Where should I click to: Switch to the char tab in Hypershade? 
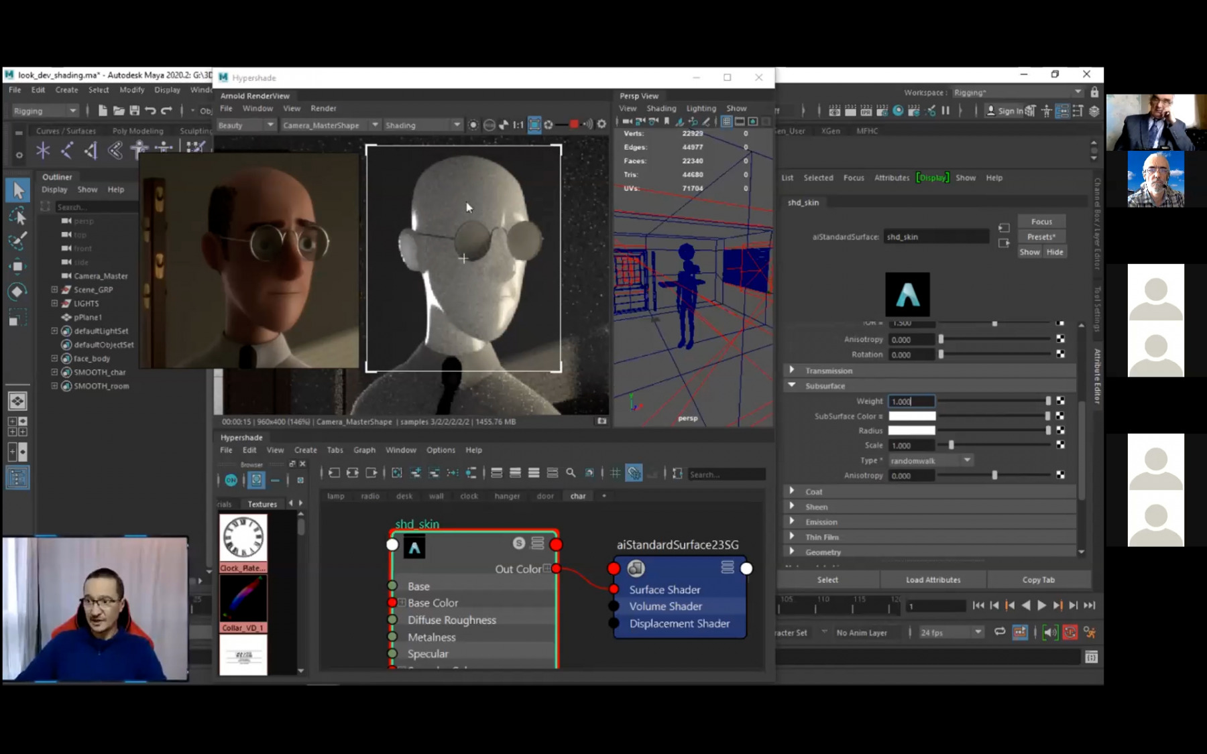(578, 496)
